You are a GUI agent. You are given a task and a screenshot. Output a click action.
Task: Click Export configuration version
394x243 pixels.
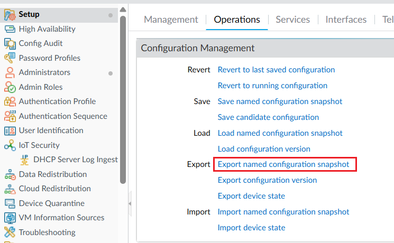click(x=267, y=180)
